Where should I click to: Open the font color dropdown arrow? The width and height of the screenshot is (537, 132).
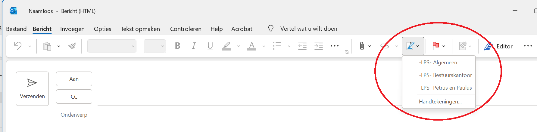[264, 46]
